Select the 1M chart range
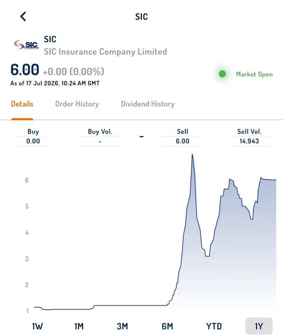 tap(79, 326)
